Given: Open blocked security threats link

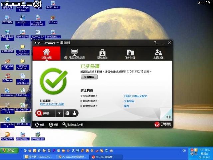Looking at the screenshot, I should [x=135, y=96].
